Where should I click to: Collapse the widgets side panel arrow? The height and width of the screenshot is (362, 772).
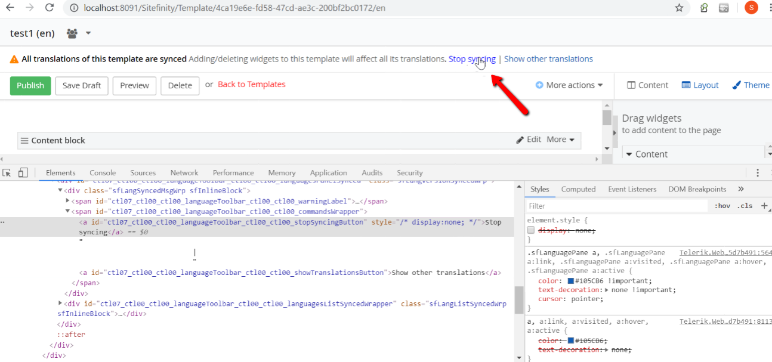click(x=614, y=134)
